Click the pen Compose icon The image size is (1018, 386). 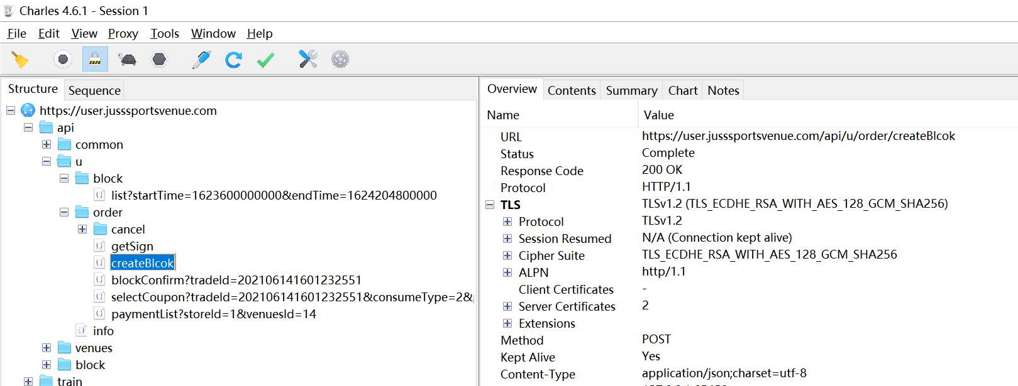[x=201, y=60]
